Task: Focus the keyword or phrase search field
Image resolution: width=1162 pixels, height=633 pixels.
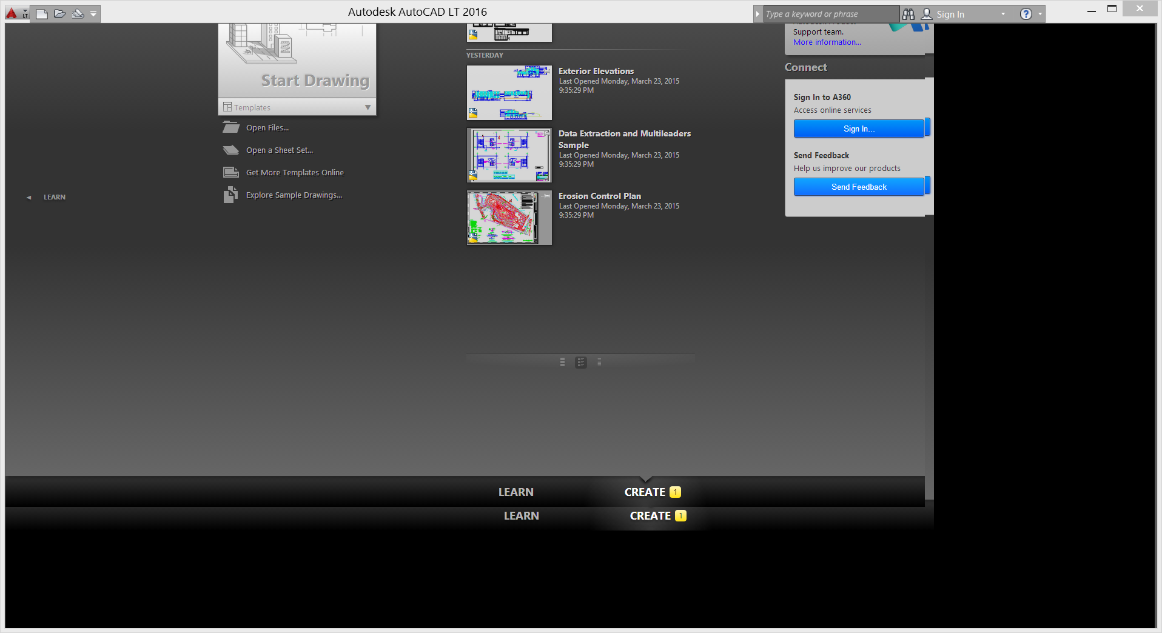Action: pyautogui.click(x=831, y=14)
